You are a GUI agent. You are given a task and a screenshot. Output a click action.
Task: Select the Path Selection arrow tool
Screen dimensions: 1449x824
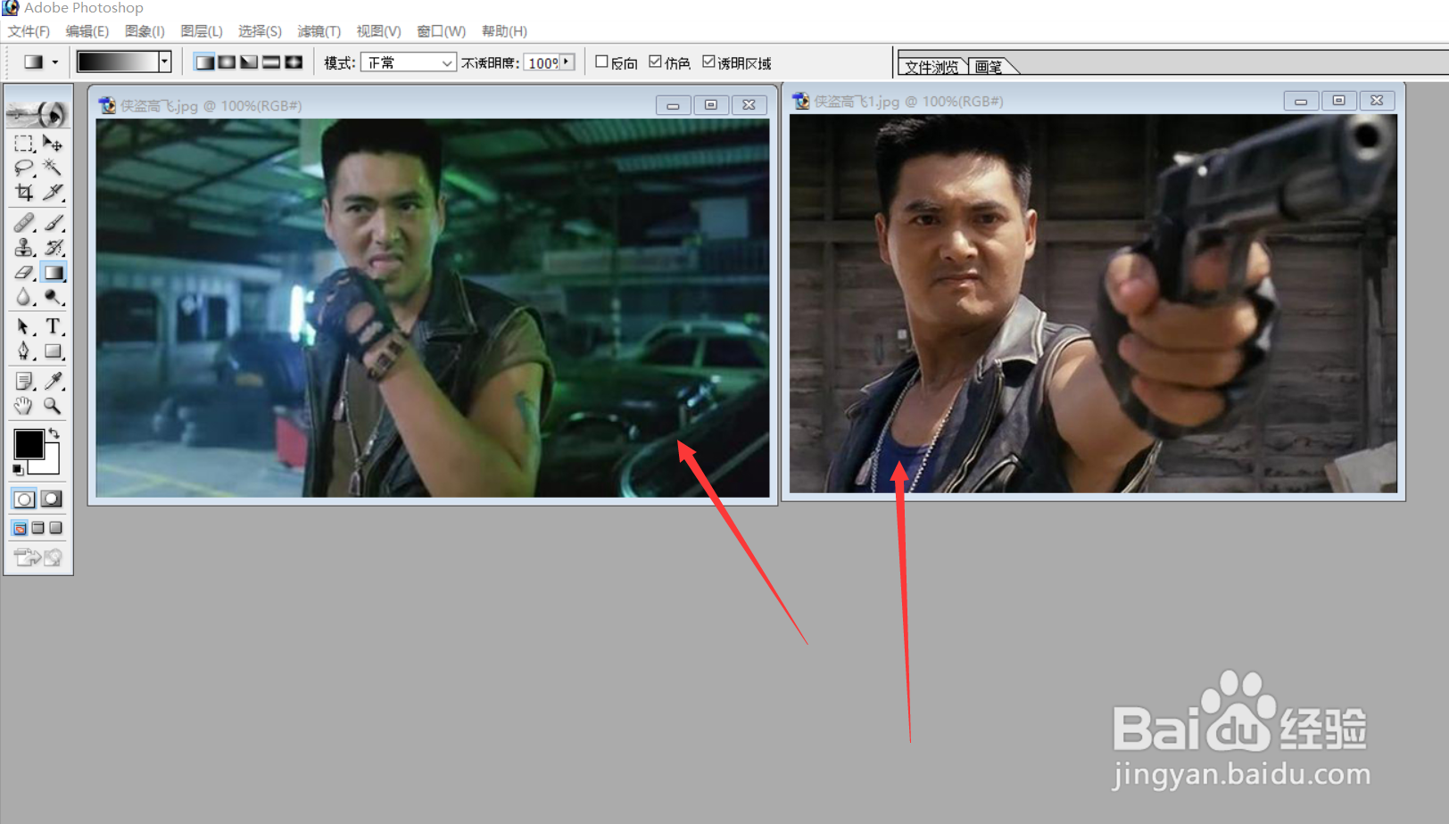24,327
